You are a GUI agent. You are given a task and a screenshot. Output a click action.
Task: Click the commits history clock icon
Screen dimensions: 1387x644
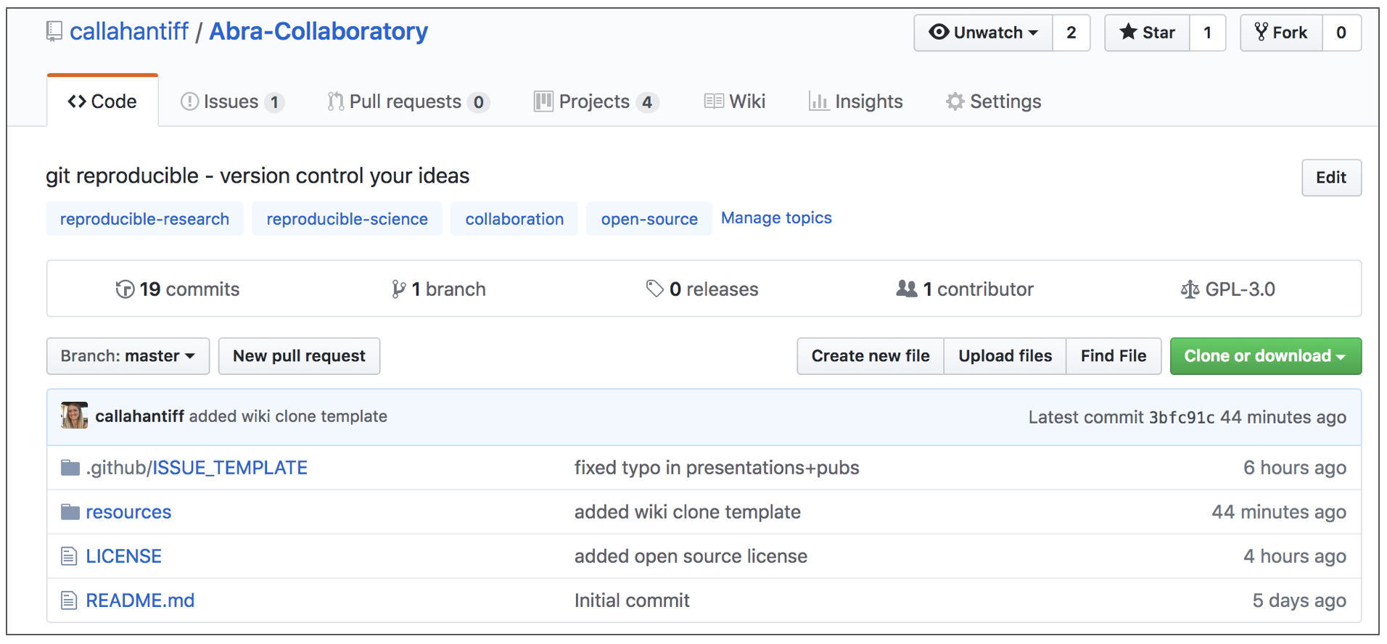pyautogui.click(x=125, y=289)
